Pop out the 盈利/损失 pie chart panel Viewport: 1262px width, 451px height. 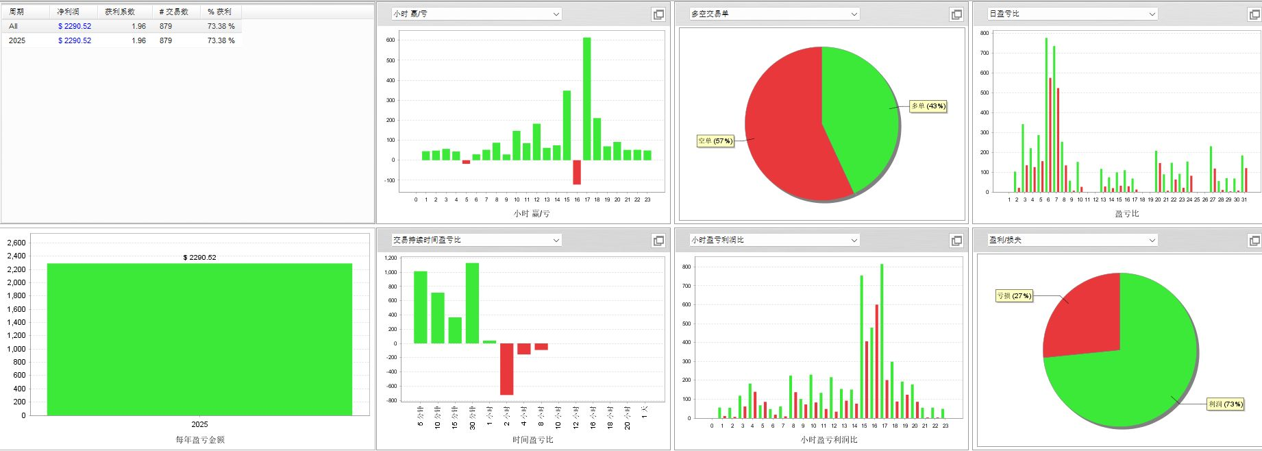point(1254,241)
